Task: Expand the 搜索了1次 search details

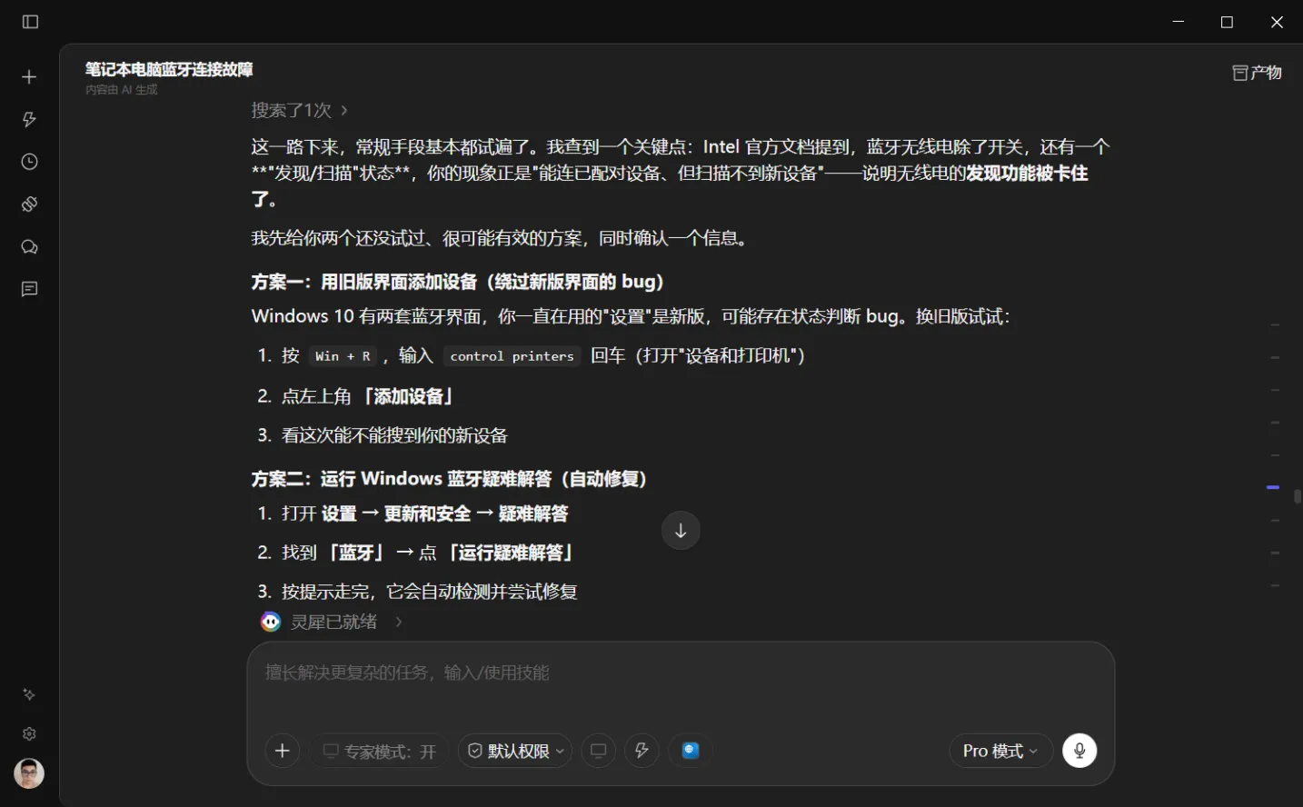Action: click(x=300, y=110)
